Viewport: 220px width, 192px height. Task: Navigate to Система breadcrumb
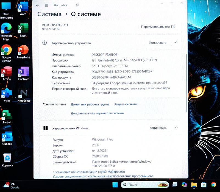[x=49, y=14]
